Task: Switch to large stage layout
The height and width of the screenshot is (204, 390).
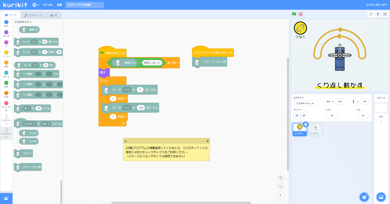Action: [377, 14]
